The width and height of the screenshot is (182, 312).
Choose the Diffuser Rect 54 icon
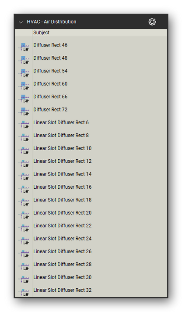[x=24, y=73]
